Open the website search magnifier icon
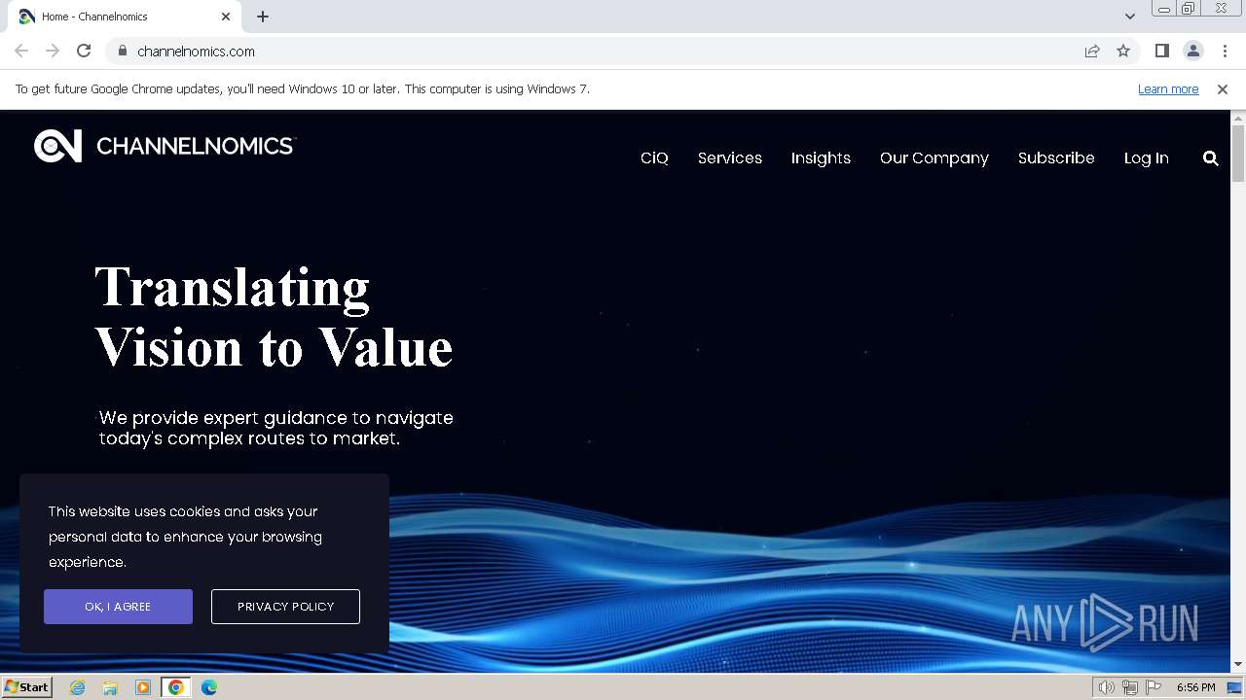1246x700 pixels. coord(1210,157)
